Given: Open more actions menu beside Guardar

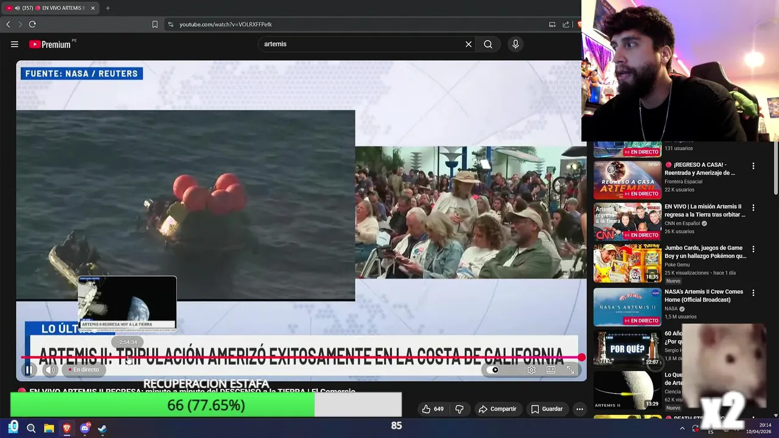Looking at the screenshot, I should (x=579, y=409).
